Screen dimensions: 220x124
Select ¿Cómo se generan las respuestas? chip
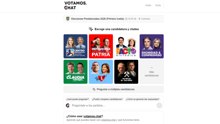coord(142,99)
